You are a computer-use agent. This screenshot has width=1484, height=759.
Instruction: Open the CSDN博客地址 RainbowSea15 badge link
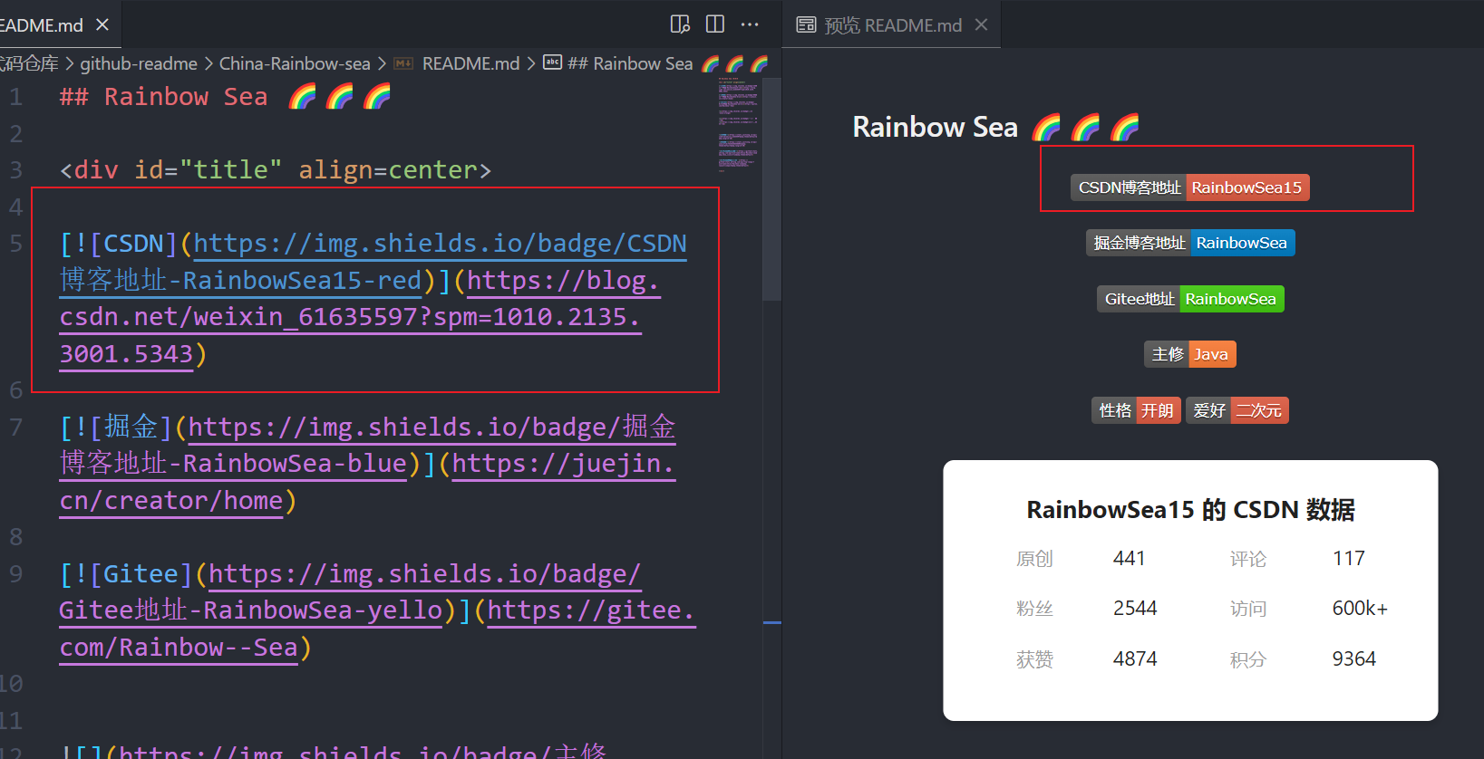pyautogui.click(x=1189, y=187)
